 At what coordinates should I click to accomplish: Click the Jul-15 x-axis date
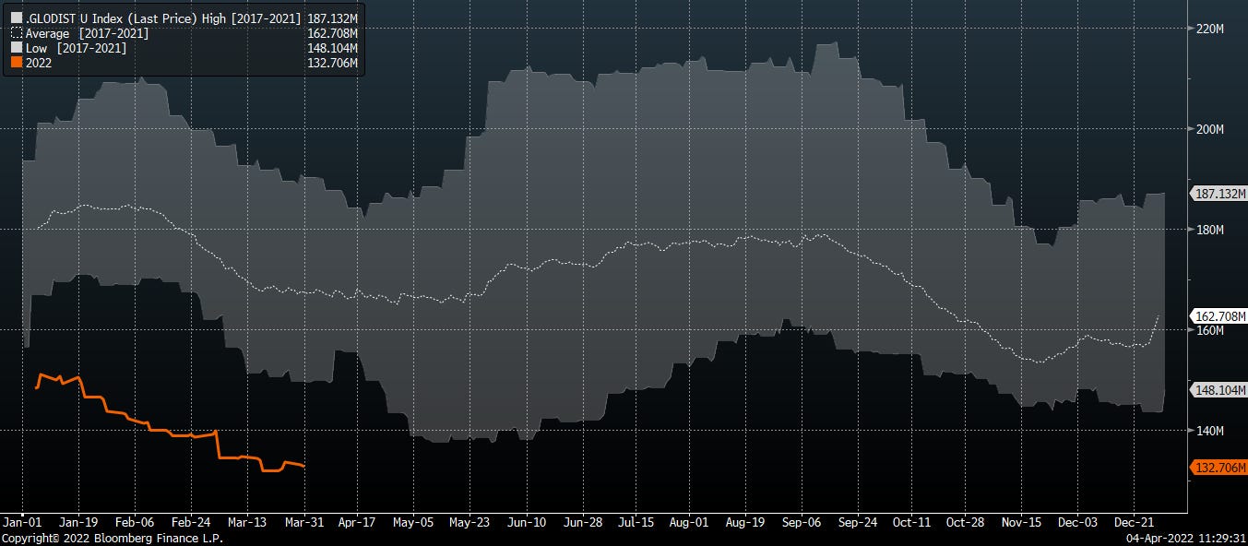[636, 523]
